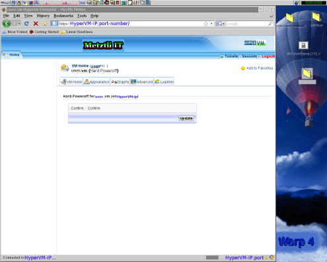Expand the Latest Headlines feed folder
Viewport: 327px width, 262px height.
tap(77, 32)
